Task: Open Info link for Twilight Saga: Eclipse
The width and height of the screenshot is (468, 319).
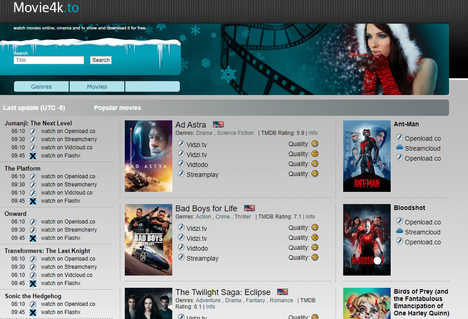Action: (210, 307)
